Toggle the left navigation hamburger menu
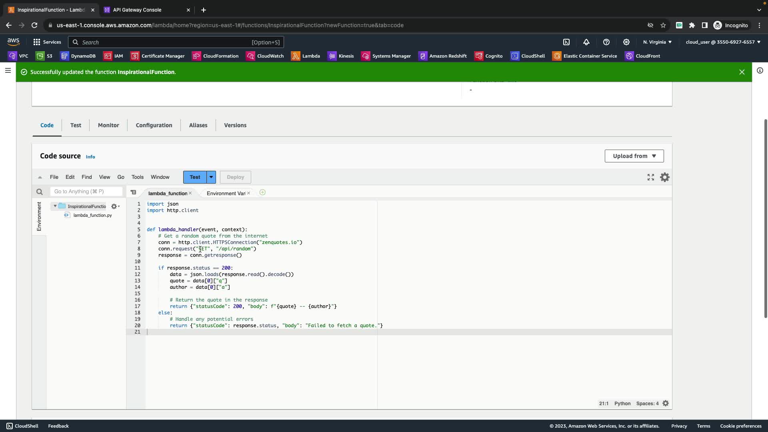The image size is (768, 432). [x=8, y=71]
